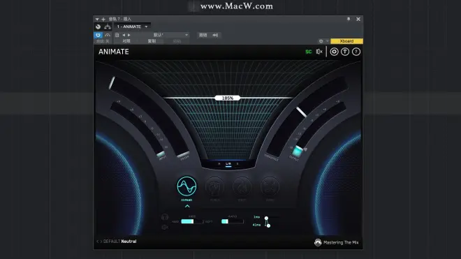Viewport: 461px width, 259px height.
Task: Toggle the blue power button
Action: coord(98,35)
